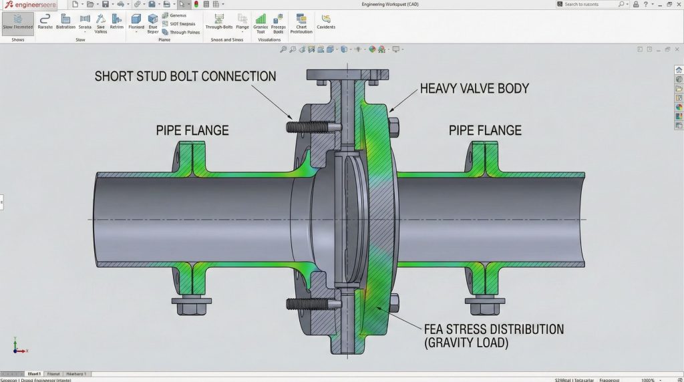Toggle the traffic light rebuild icon
This screenshot has width=684, height=382.
[x=196, y=4]
